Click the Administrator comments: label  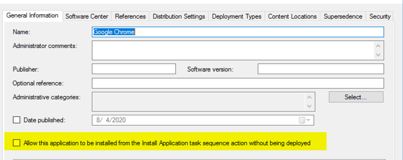click(45, 46)
